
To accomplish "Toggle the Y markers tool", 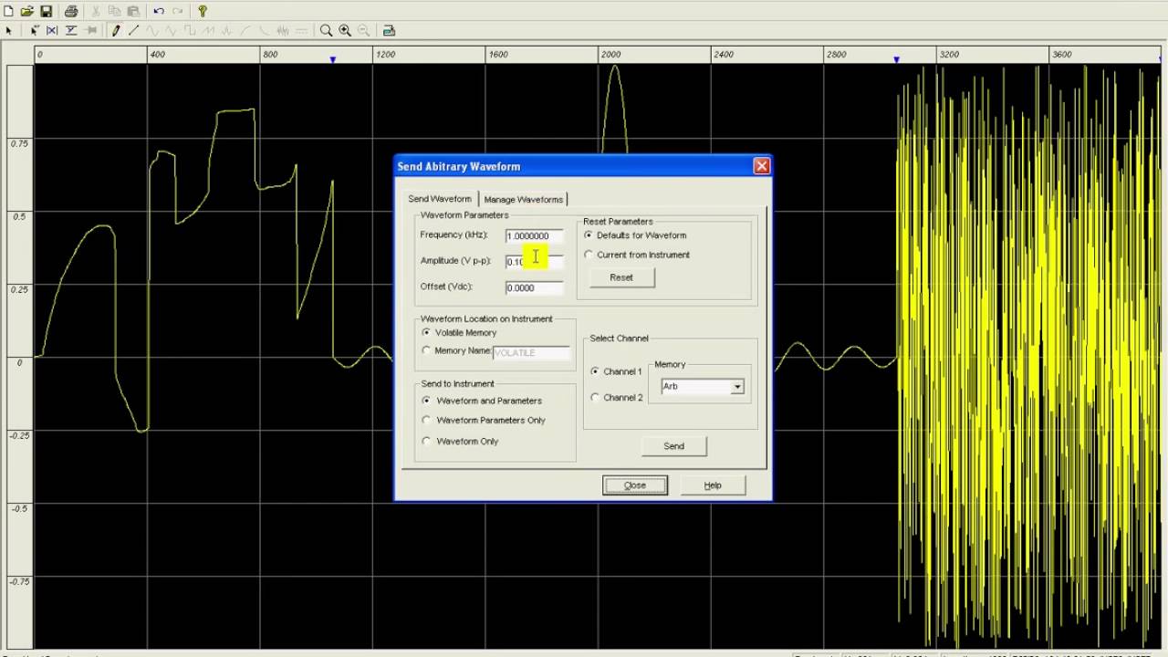I will pyautogui.click(x=71, y=30).
